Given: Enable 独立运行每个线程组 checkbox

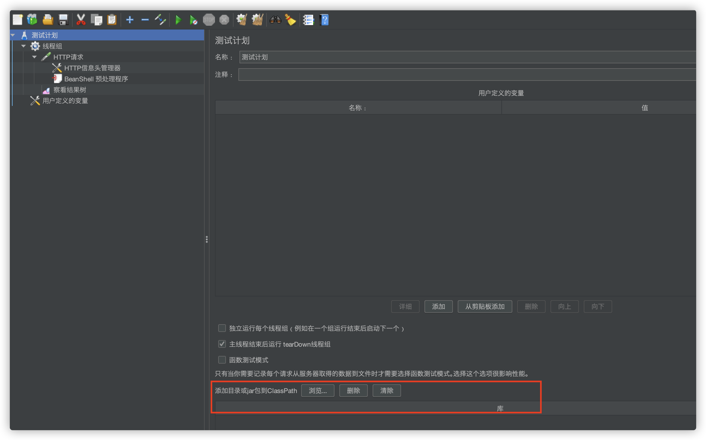Looking at the screenshot, I should (x=222, y=328).
